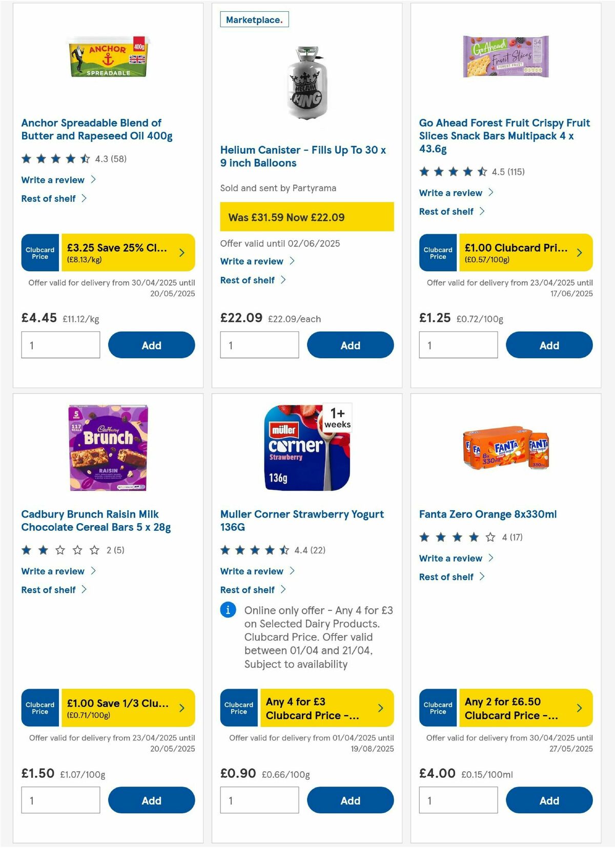Select the Clubcard Price badge on Anchor Spreadable
615x848 pixels.
tap(39, 252)
